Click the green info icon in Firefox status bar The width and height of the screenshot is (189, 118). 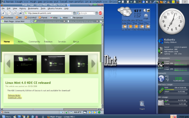coord(99,112)
